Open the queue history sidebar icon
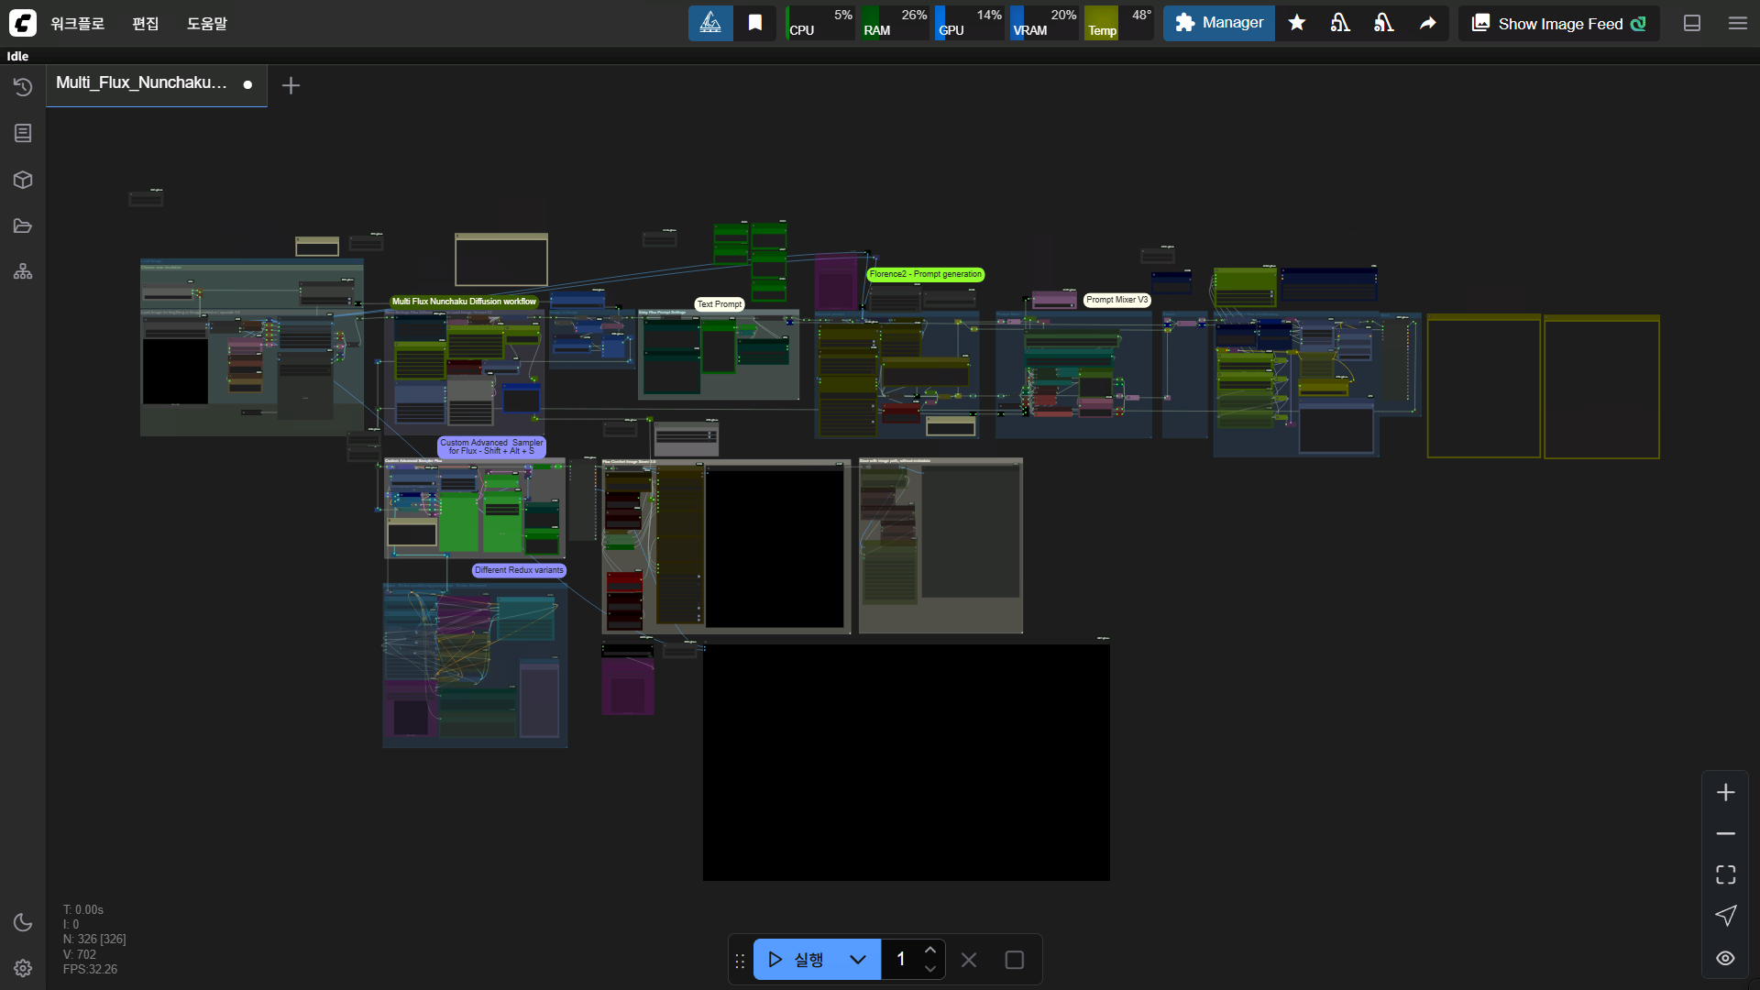 [23, 87]
